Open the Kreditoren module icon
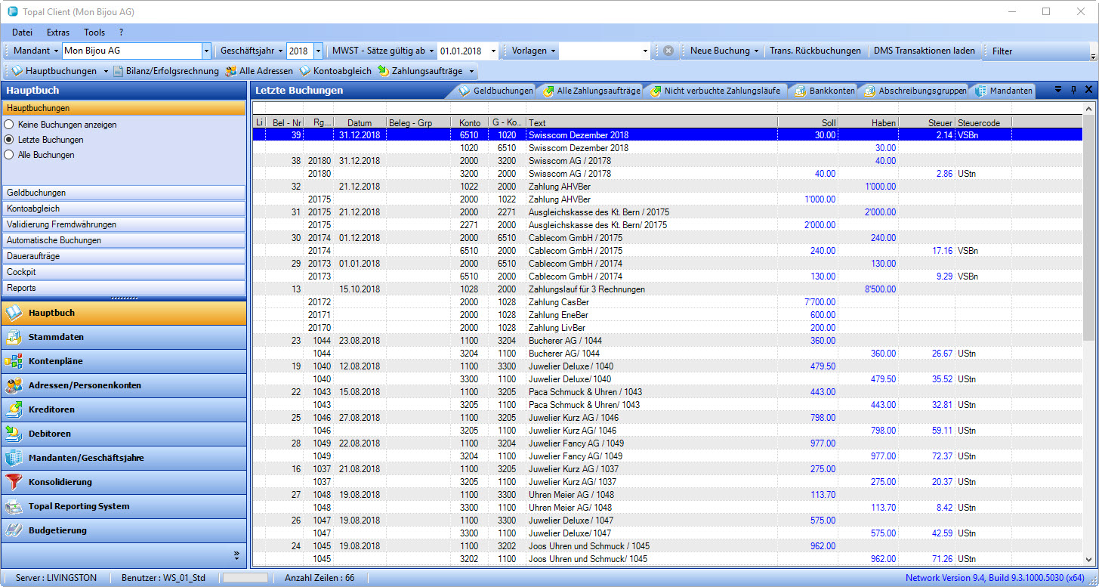 [x=14, y=409]
